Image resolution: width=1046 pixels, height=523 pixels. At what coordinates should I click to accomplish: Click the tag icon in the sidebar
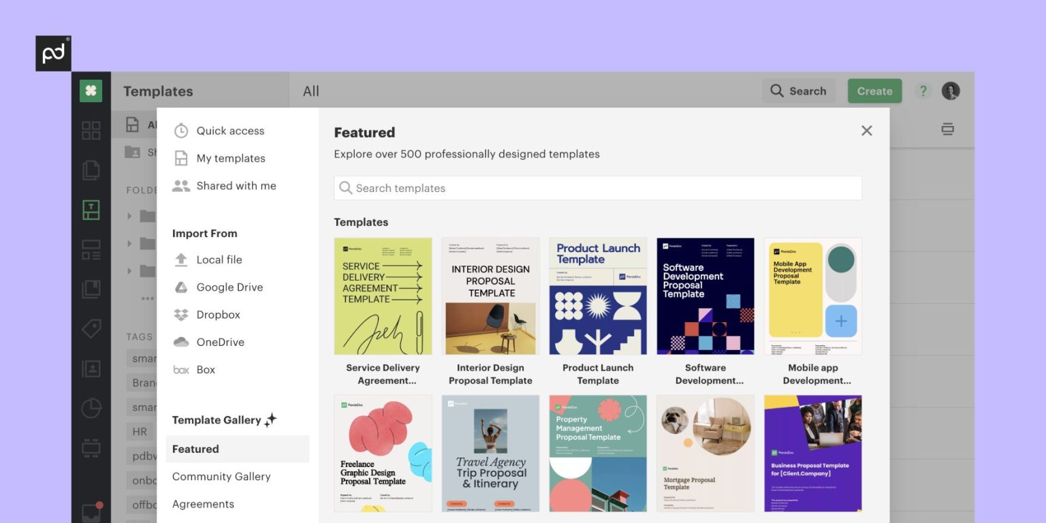click(91, 329)
